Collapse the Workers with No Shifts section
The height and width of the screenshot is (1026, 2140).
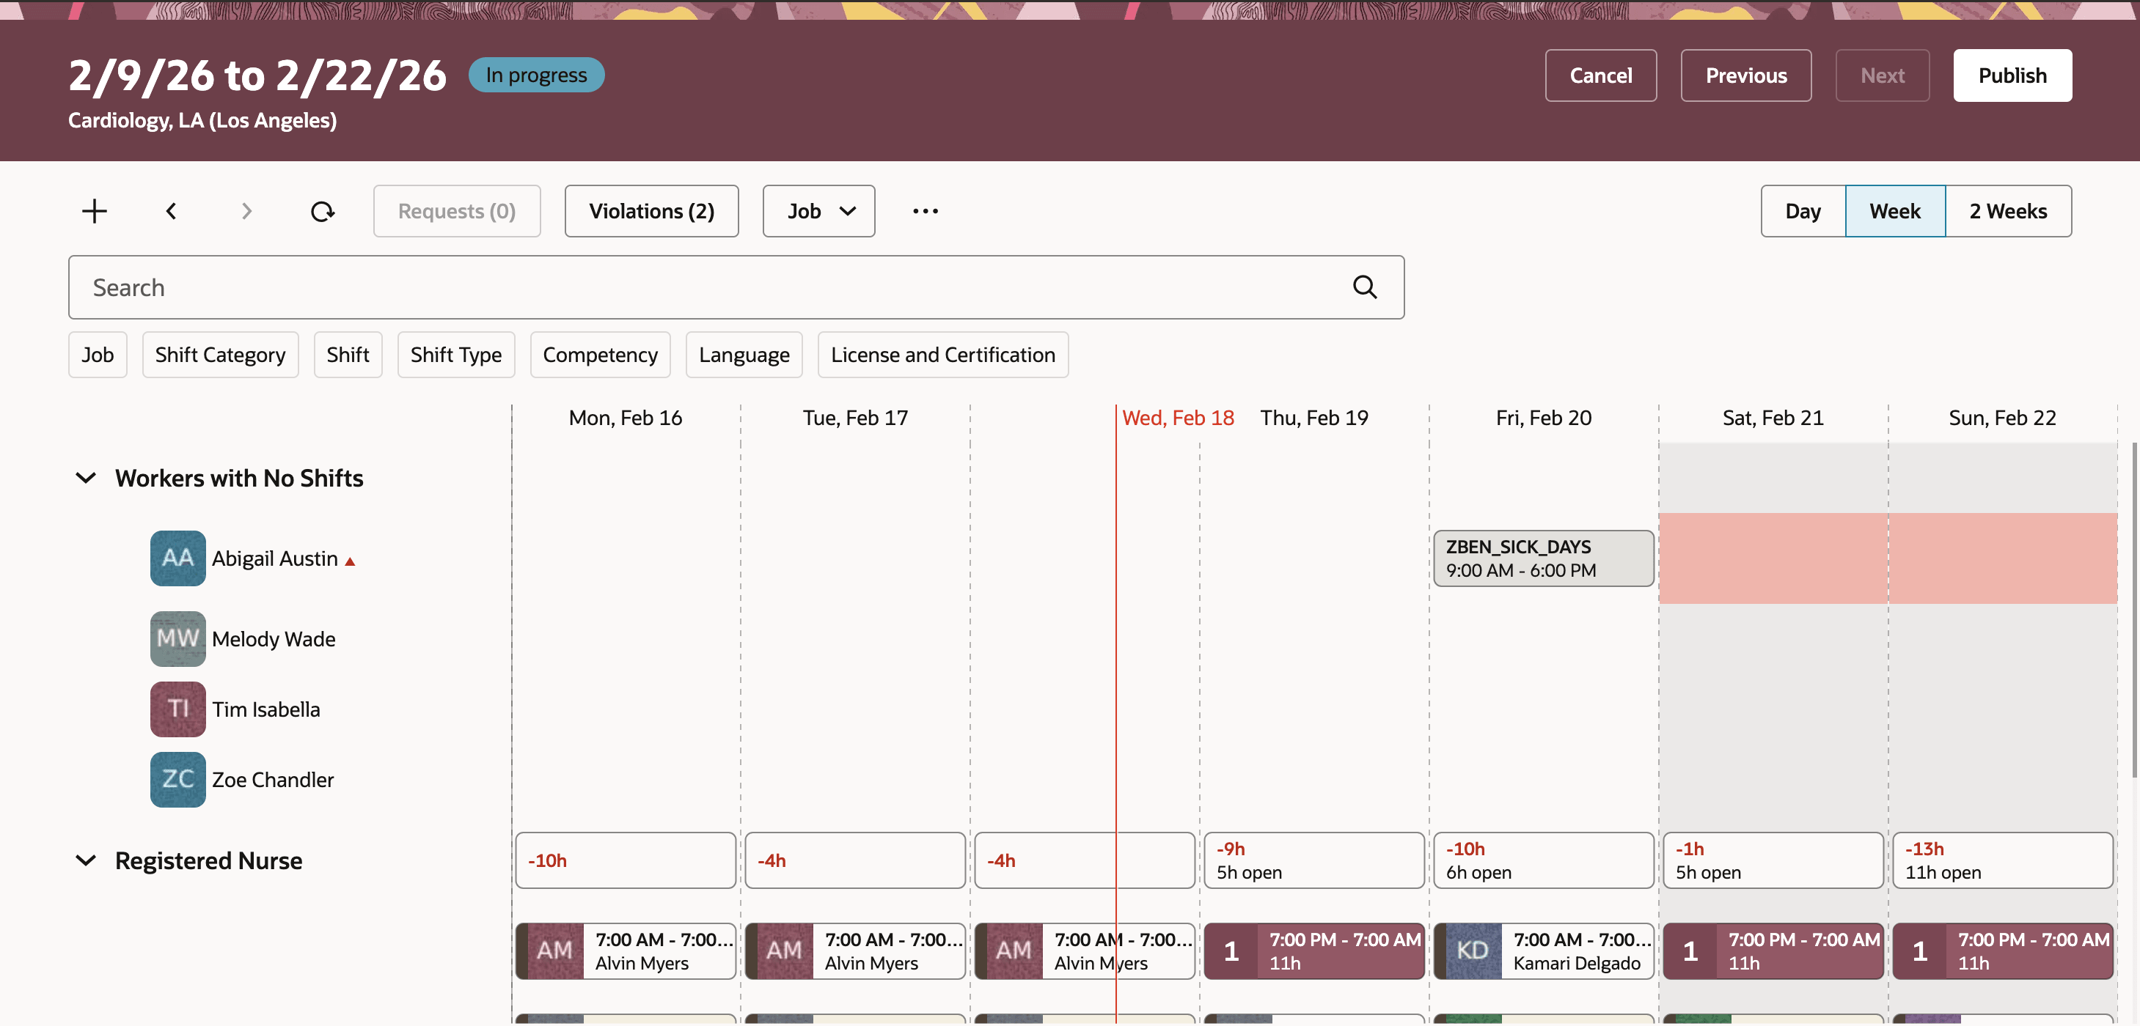[x=86, y=478]
